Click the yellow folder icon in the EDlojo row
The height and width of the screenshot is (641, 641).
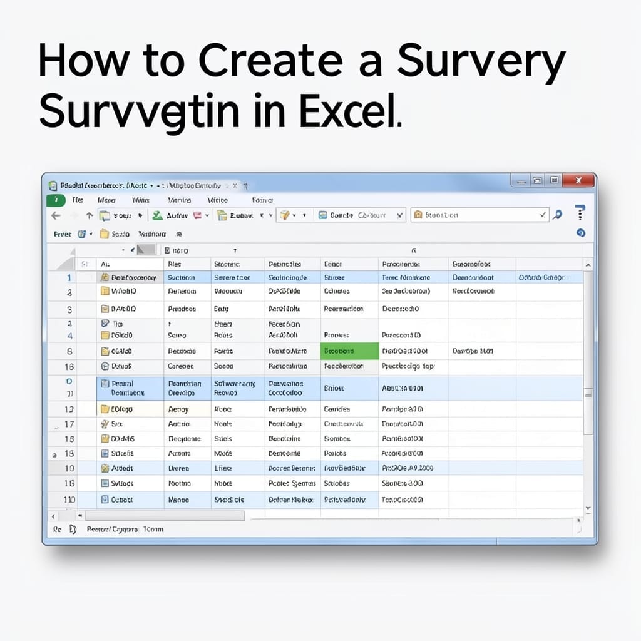[x=105, y=409]
